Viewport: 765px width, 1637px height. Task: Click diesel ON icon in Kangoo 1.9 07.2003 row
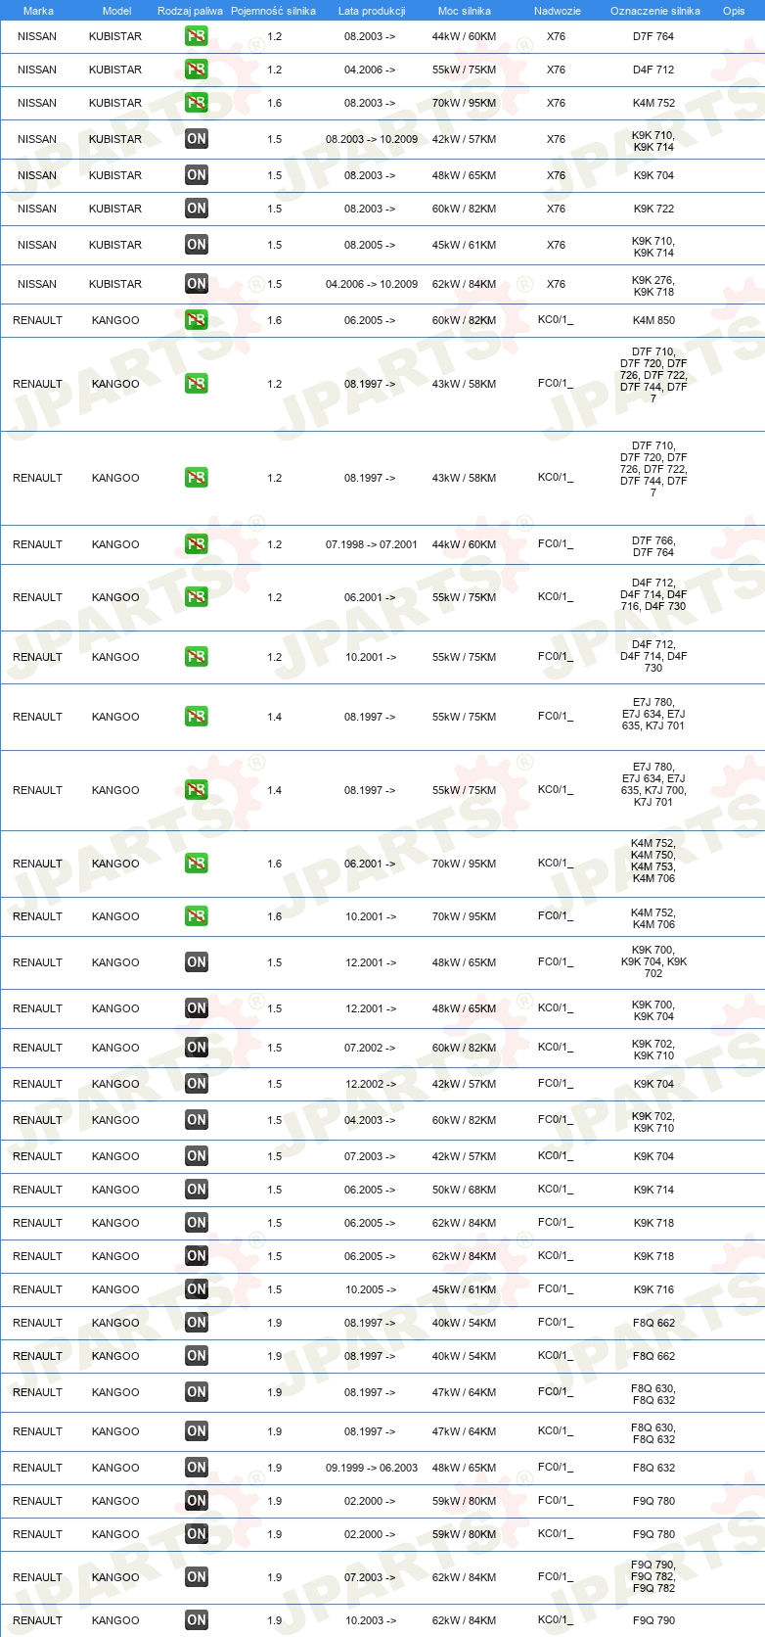pyautogui.click(x=197, y=1577)
